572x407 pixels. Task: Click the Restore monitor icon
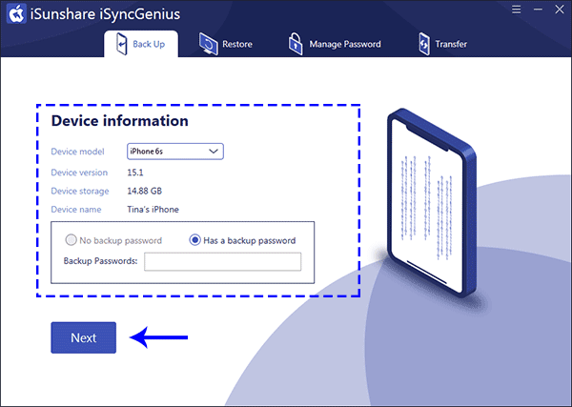(x=208, y=44)
